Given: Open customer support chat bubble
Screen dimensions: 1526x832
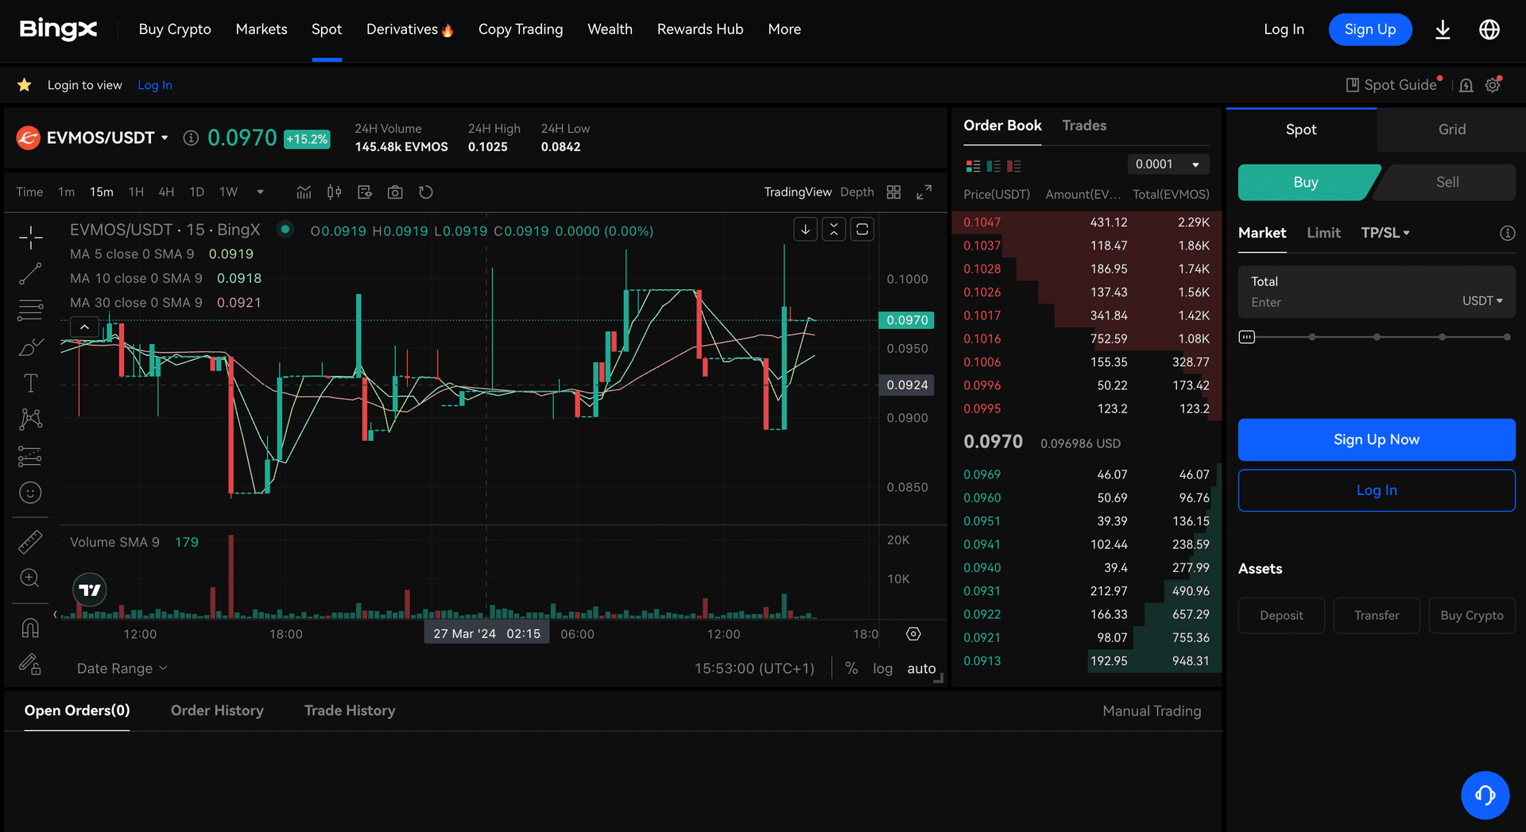Looking at the screenshot, I should [x=1485, y=795].
